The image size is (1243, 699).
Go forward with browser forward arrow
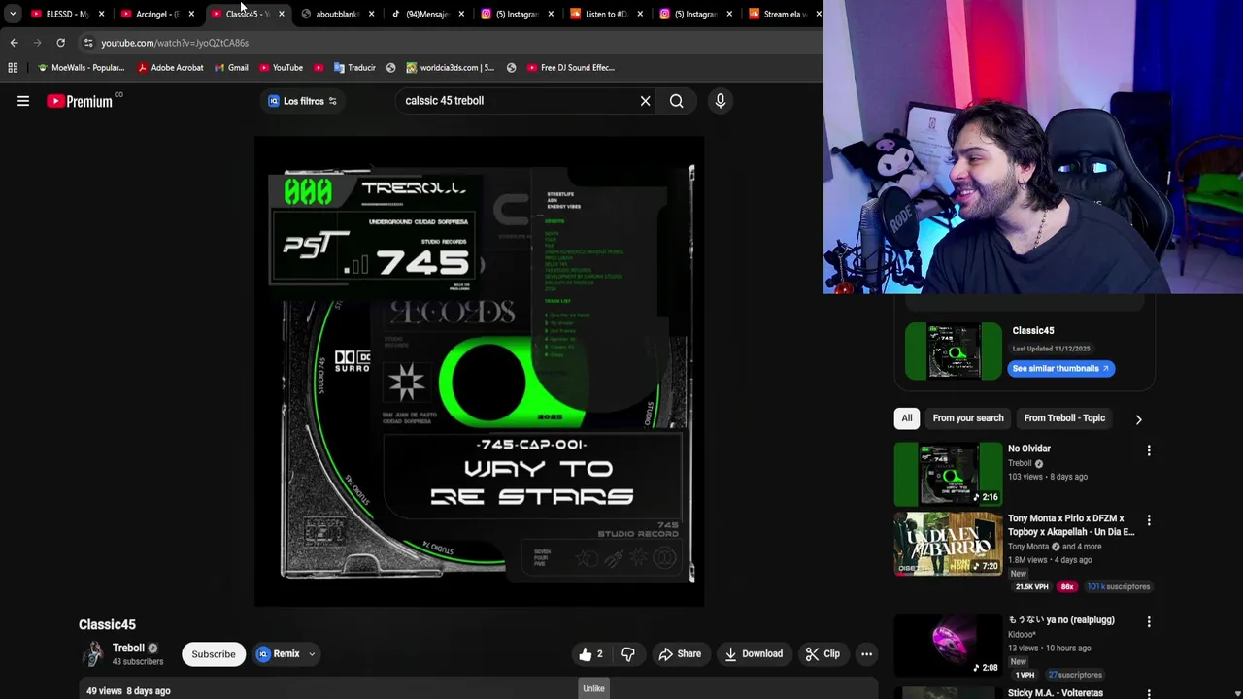click(x=37, y=43)
